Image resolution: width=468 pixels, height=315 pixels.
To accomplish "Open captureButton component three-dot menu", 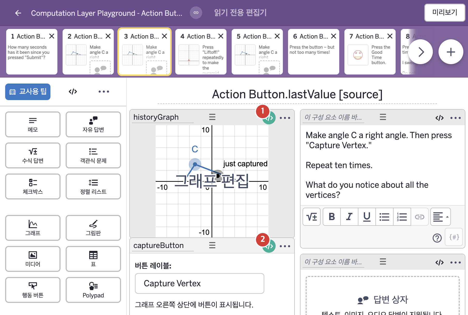I will point(285,246).
